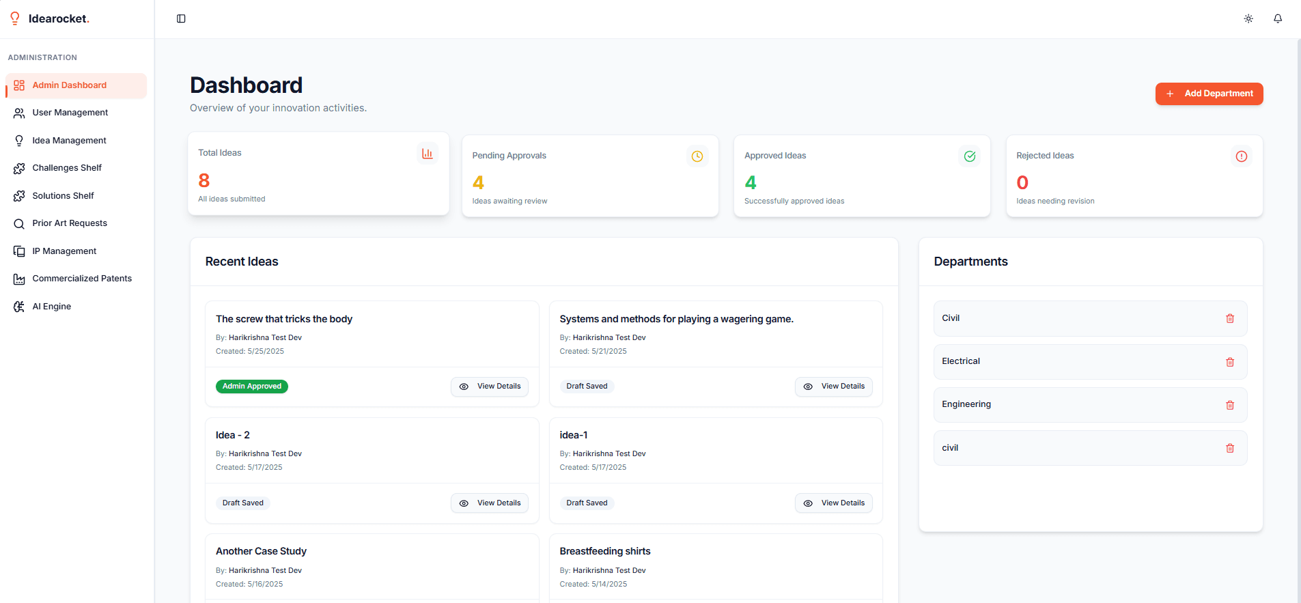Screen dimensions: 1301x603
Task: Navigate to AI Engine
Action: tap(52, 307)
